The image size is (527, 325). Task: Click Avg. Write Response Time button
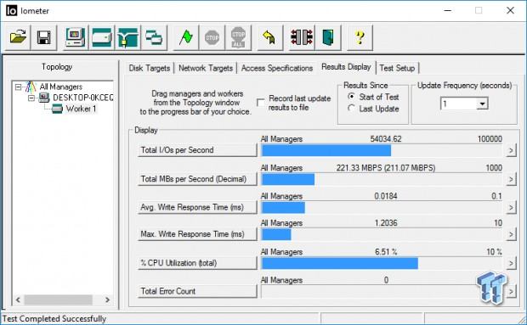pyautogui.click(x=197, y=207)
